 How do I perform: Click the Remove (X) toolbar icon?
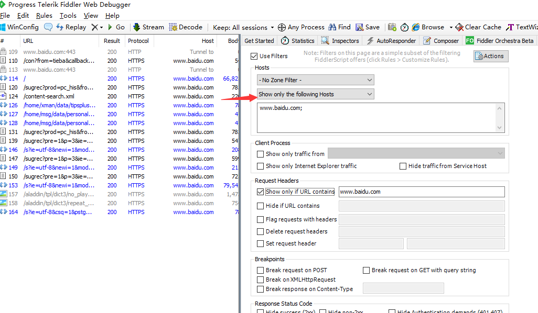point(95,27)
